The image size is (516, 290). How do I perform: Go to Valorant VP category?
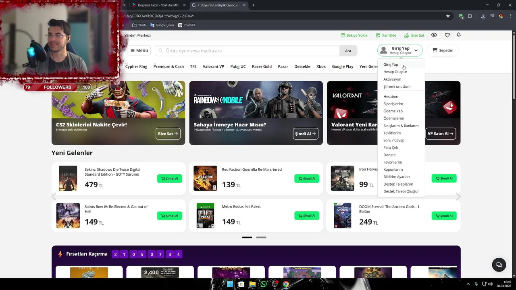tap(213, 66)
